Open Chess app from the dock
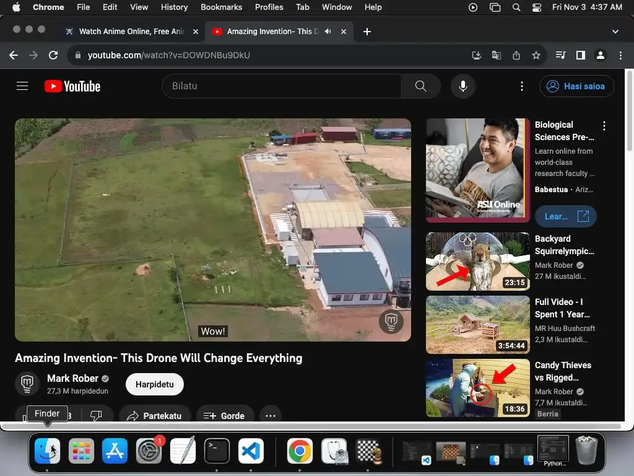Viewport: 634px width, 476px height. coord(368,451)
